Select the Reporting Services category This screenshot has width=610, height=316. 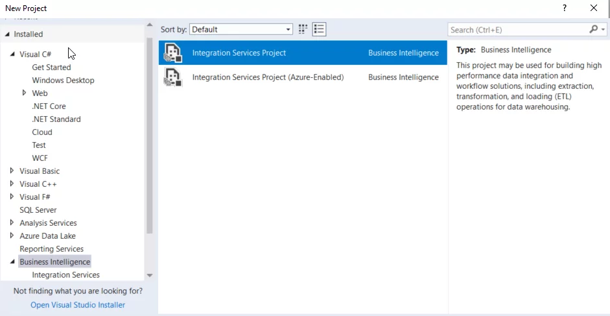pyautogui.click(x=52, y=249)
